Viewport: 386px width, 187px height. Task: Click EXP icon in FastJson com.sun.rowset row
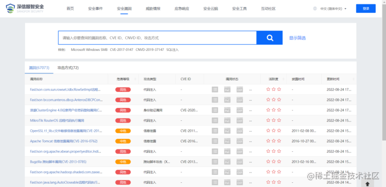pos(240,90)
